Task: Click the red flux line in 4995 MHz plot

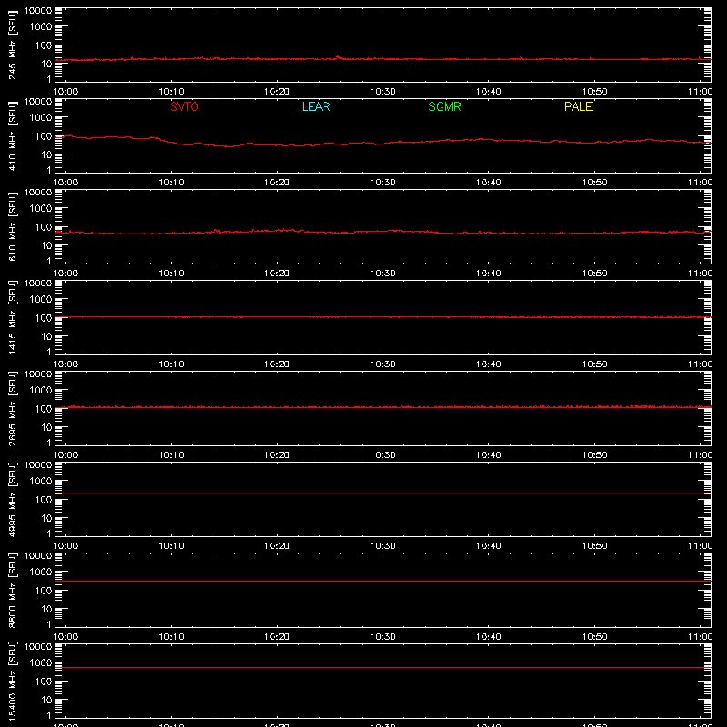Action: (x=383, y=493)
